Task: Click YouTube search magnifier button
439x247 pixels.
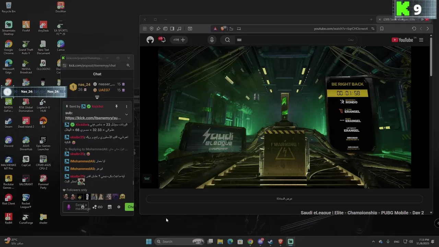Action: pos(227,40)
